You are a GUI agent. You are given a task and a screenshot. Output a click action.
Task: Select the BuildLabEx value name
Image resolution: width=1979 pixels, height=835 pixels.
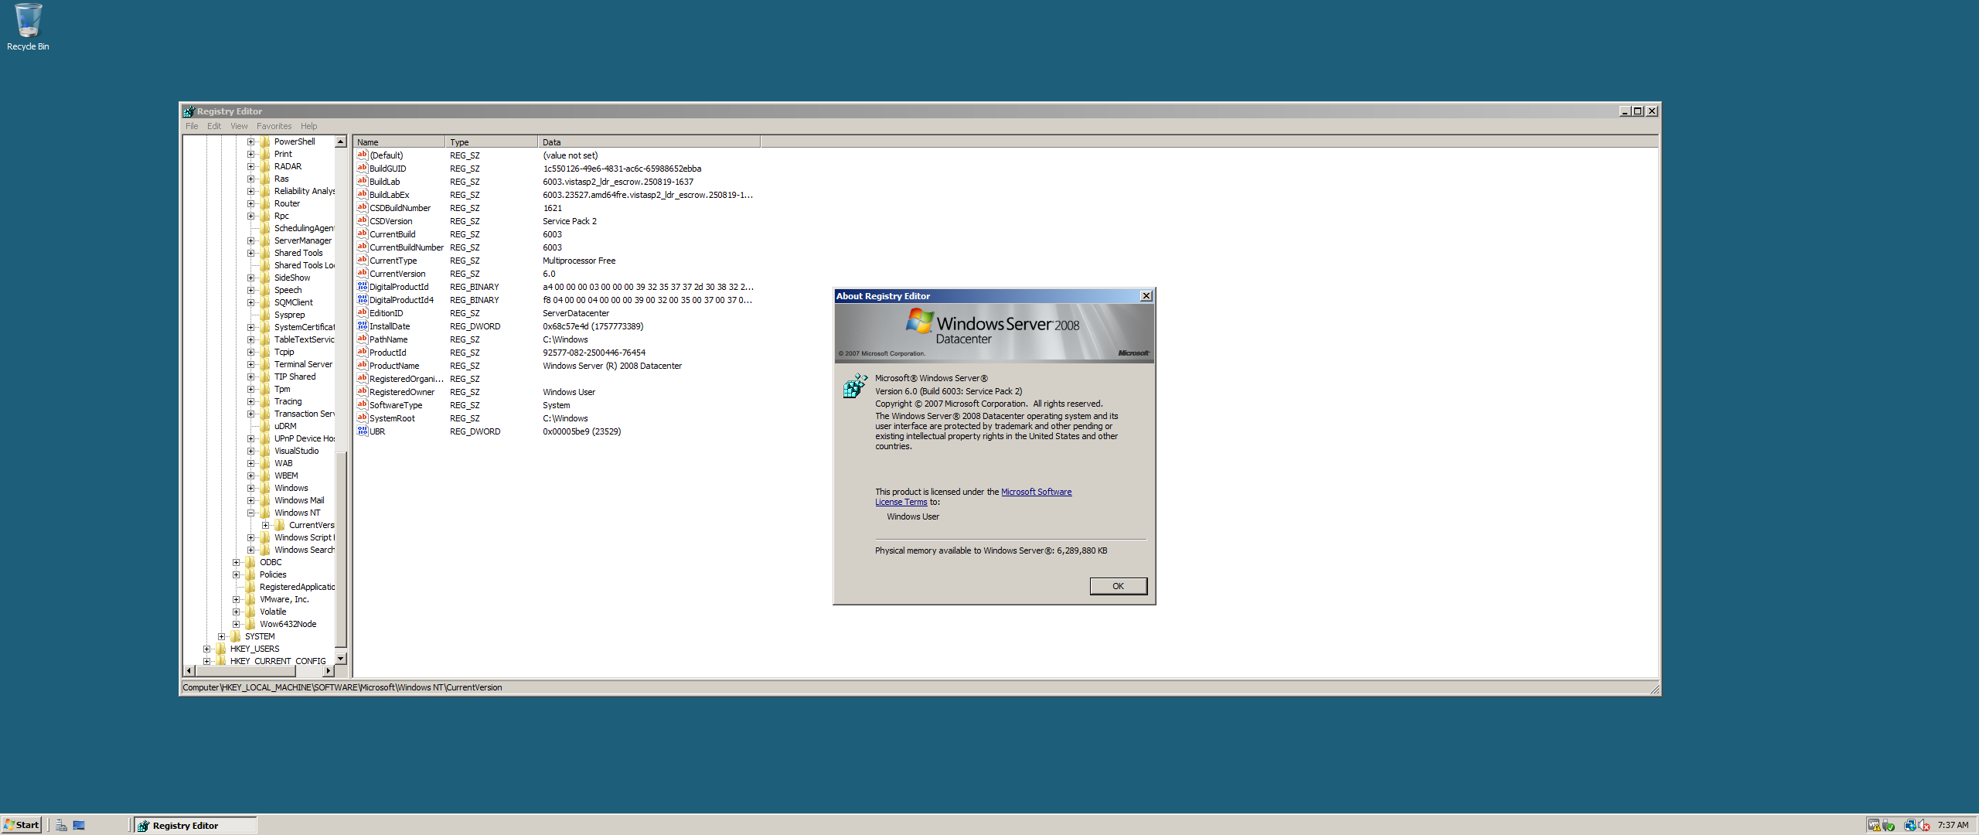(389, 195)
